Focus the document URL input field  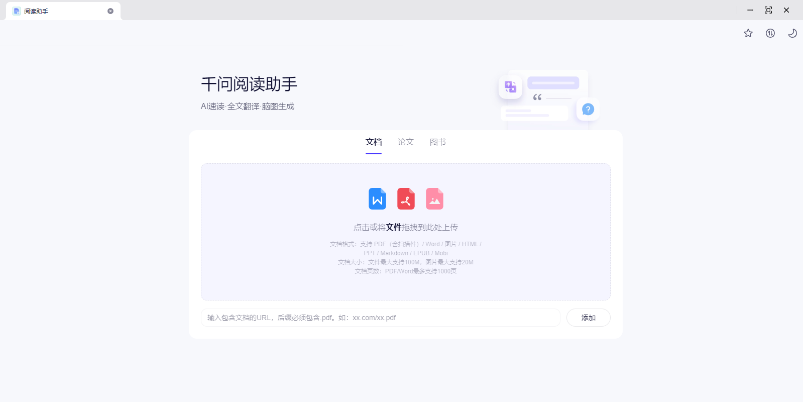pyautogui.click(x=381, y=318)
